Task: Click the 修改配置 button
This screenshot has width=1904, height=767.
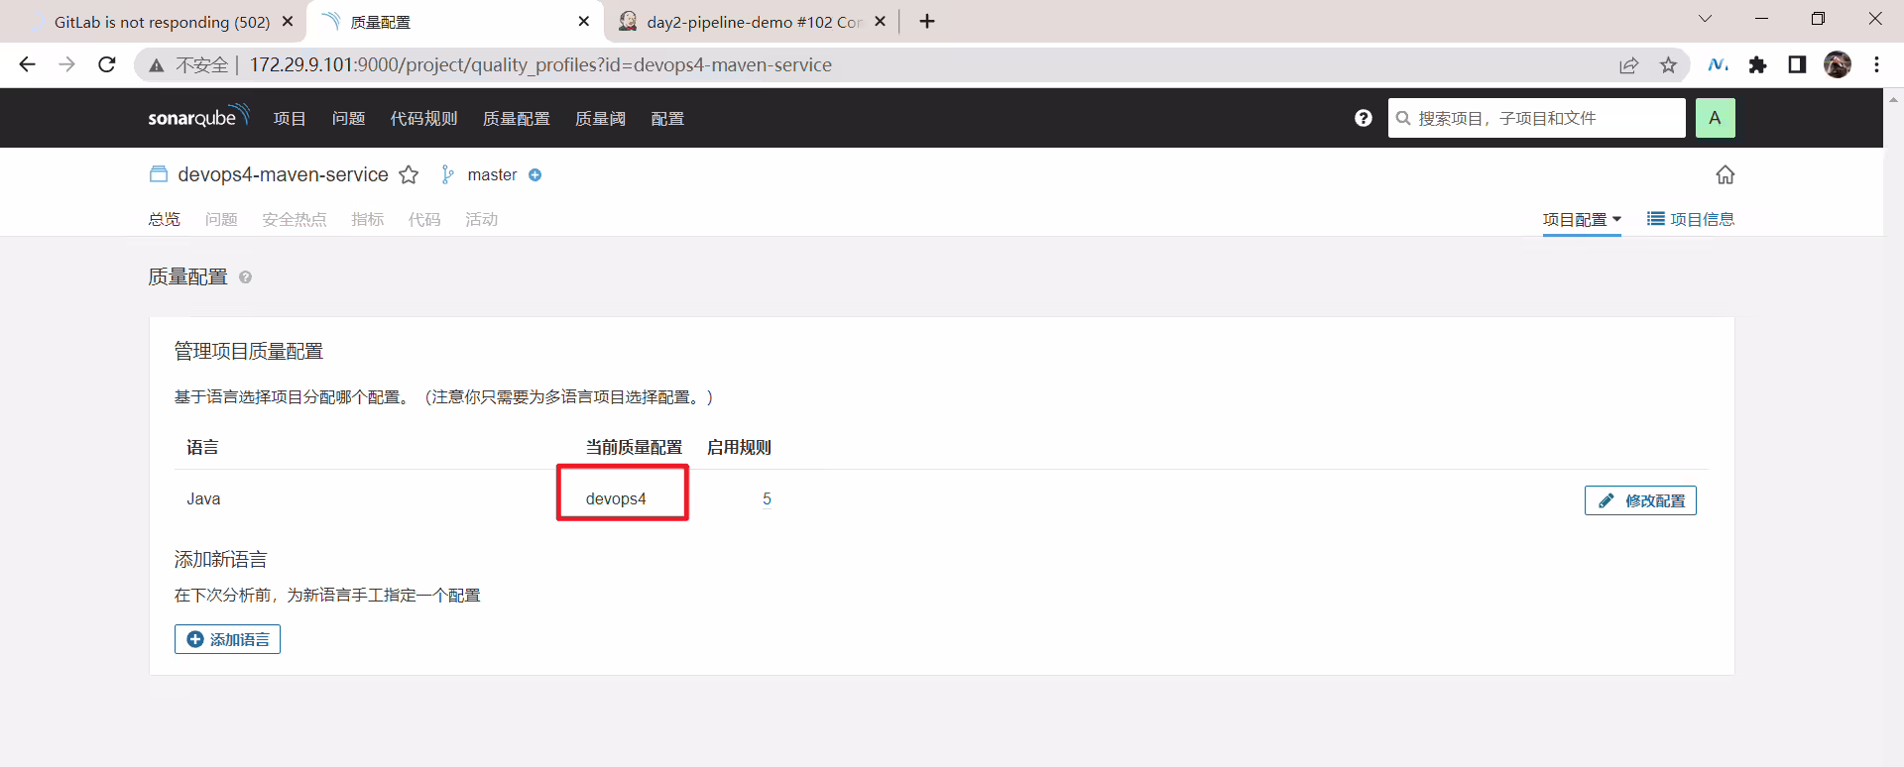Action: (x=1640, y=500)
